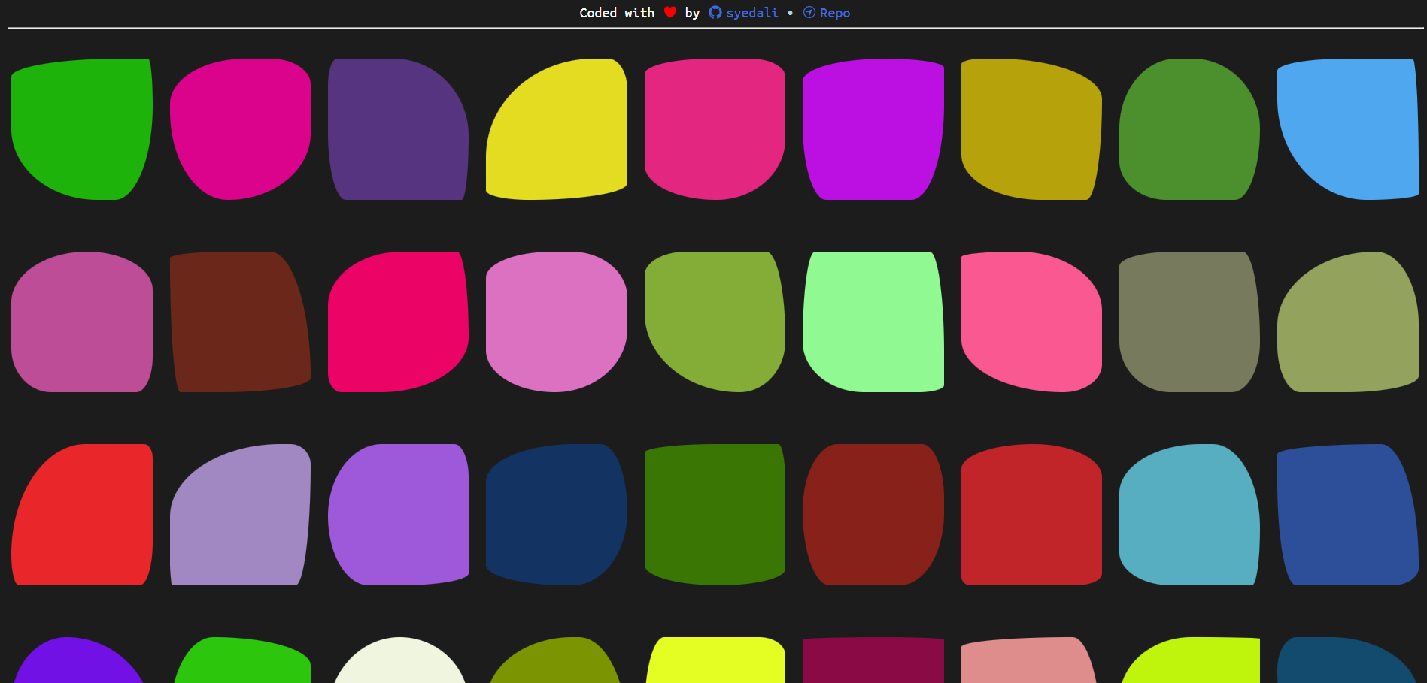Screen dimensions: 1427x683
Task: Click the olive green blob at row two's right
Action: [x=1348, y=321]
